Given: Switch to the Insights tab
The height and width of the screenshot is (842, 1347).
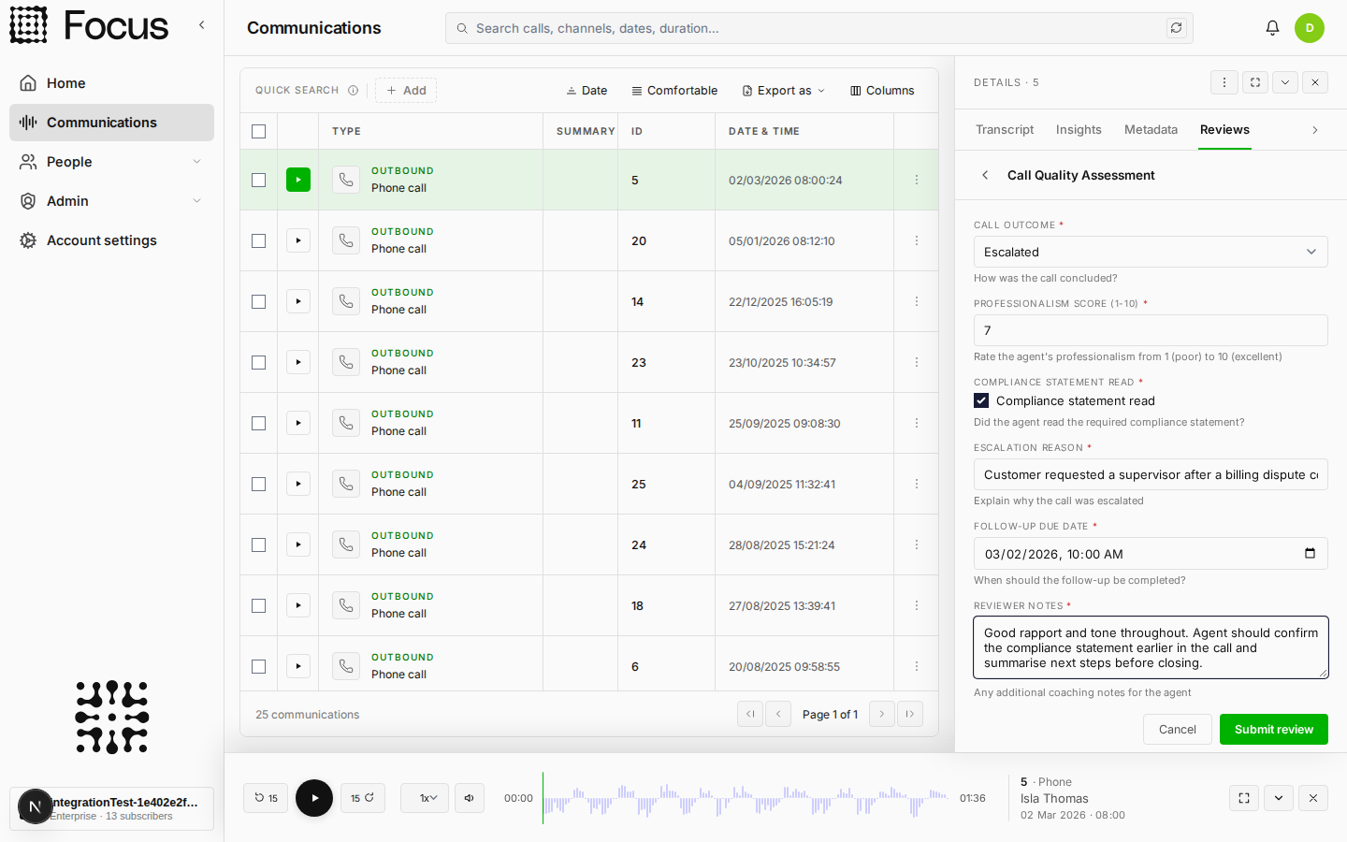Looking at the screenshot, I should (x=1079, y=130).
